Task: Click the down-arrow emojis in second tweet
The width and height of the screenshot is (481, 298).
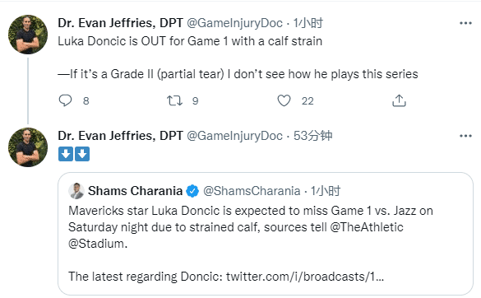Action: (x=74, y=154)
